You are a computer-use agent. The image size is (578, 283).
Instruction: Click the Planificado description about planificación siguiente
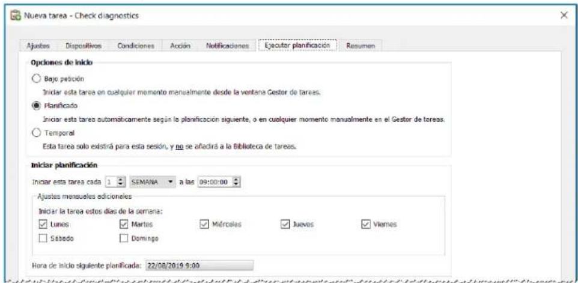(243, 120)
